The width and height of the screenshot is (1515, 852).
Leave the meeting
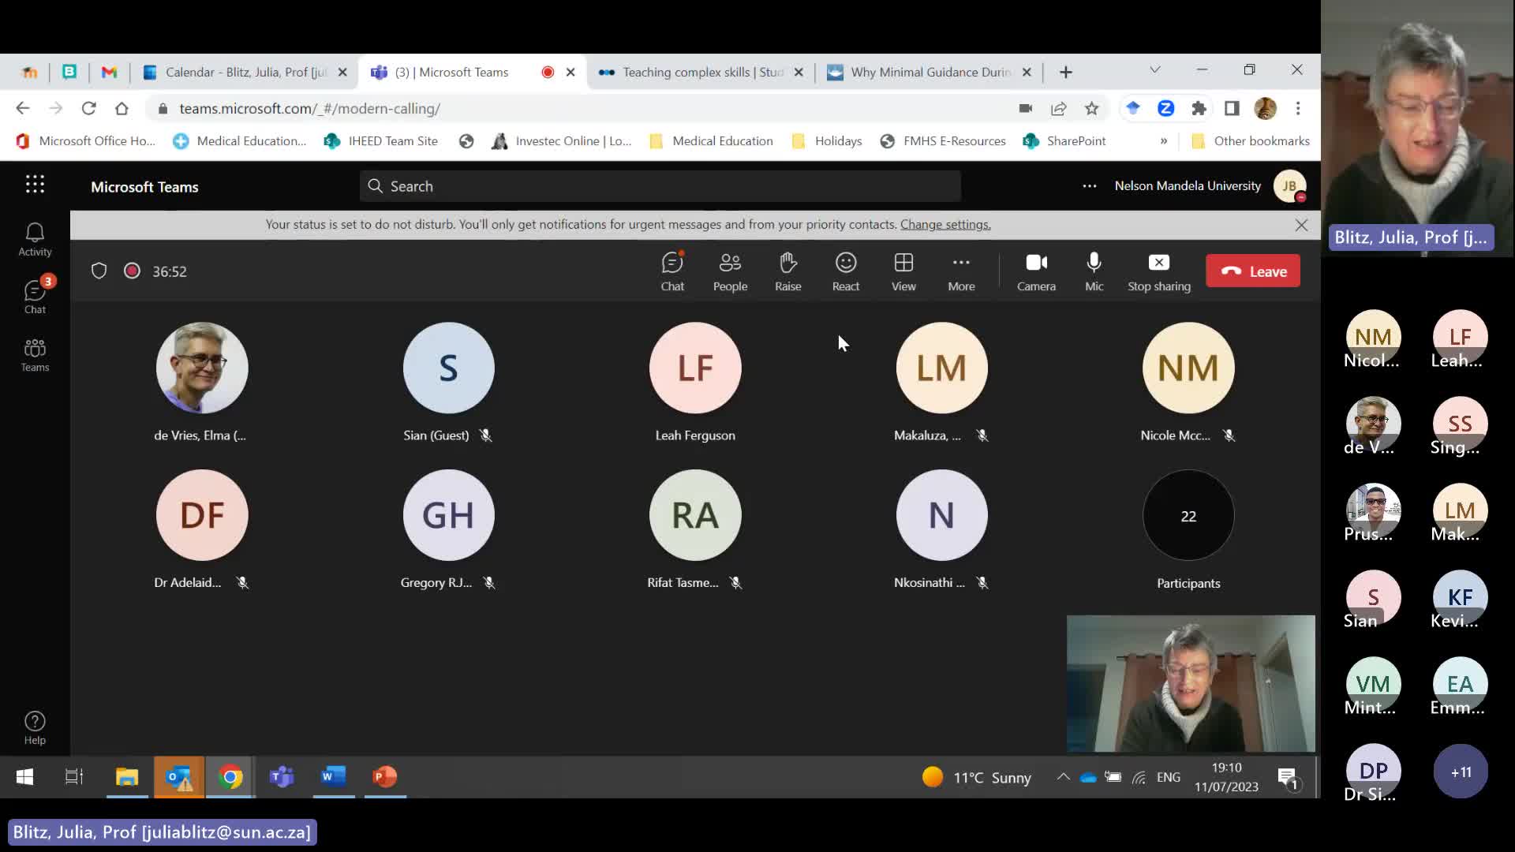coord(1252,271)
